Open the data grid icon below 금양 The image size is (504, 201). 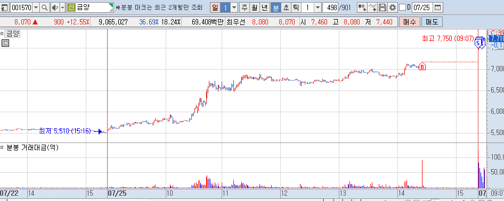click(5, 43)
